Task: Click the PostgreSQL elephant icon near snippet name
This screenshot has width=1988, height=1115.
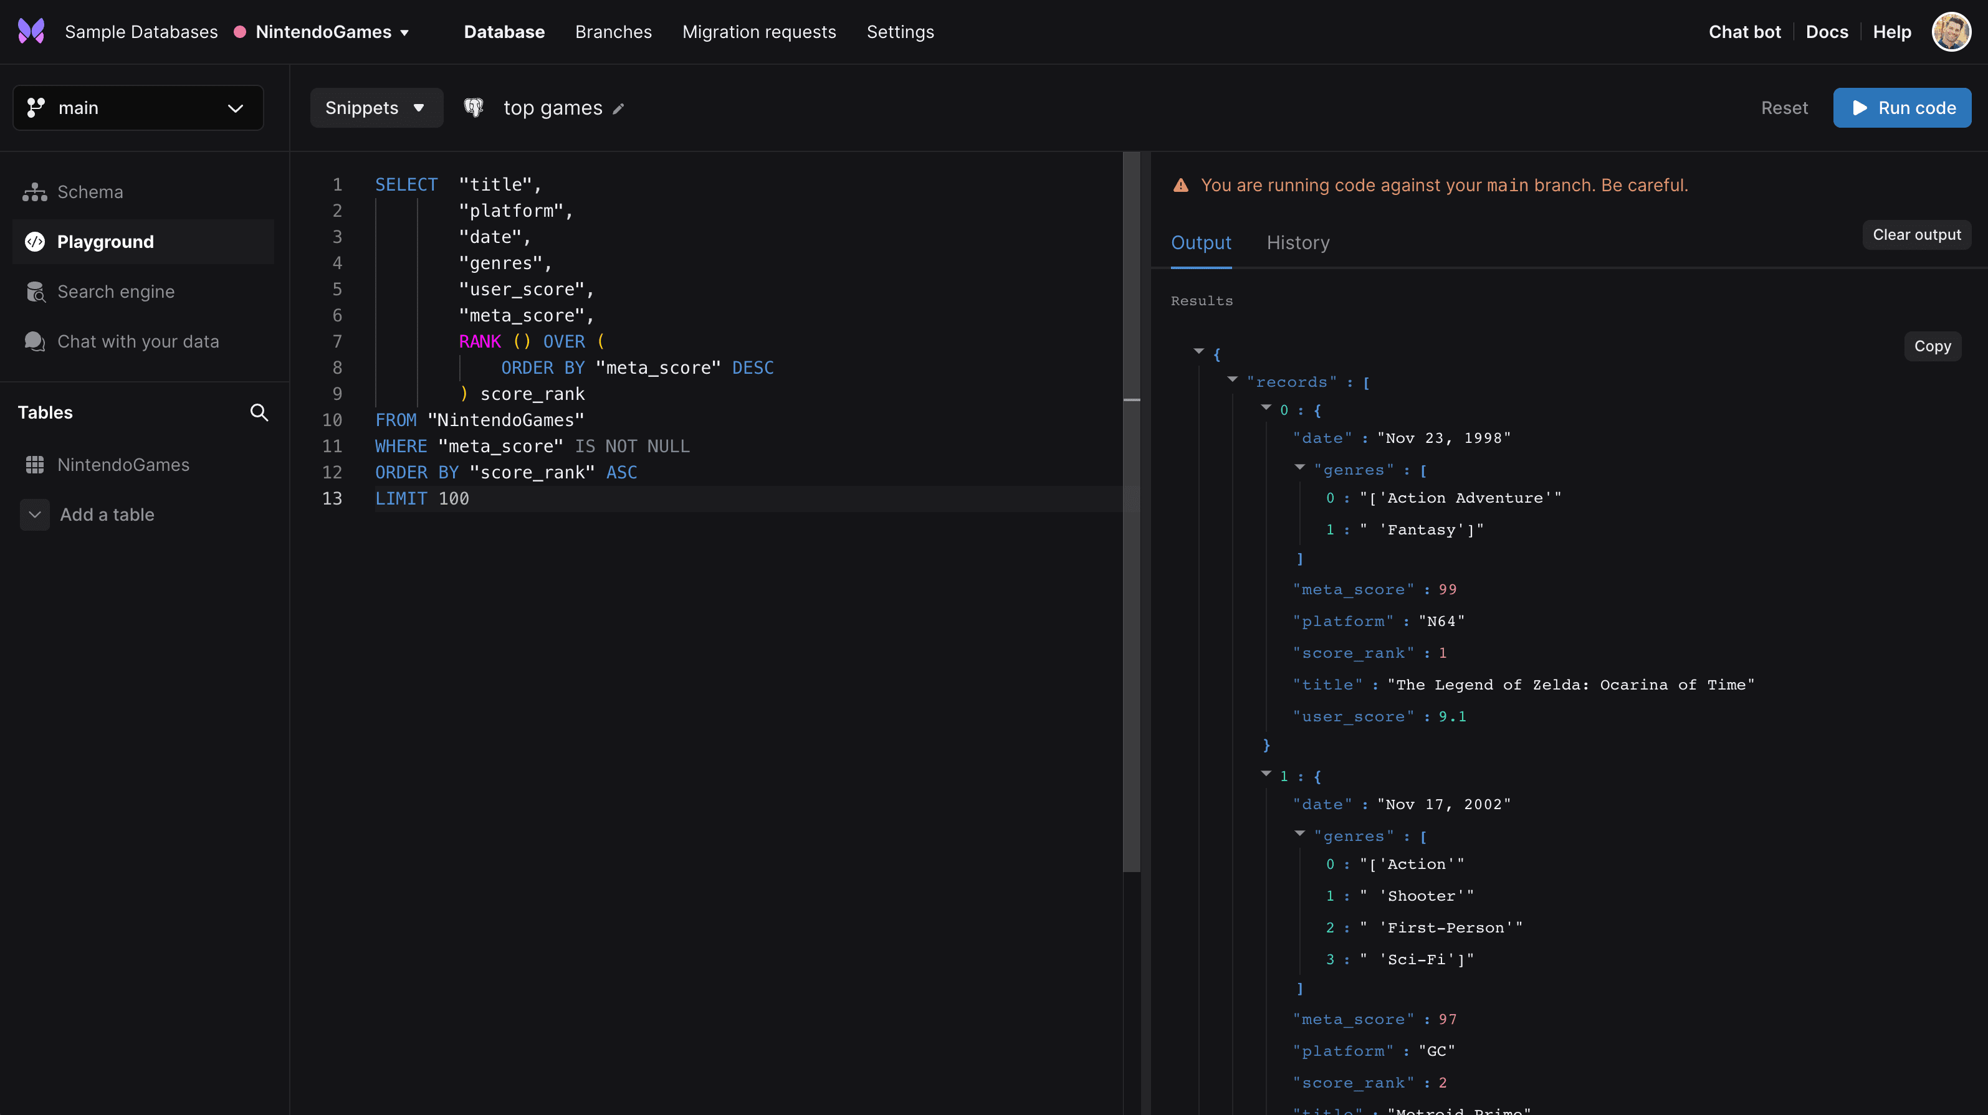Action: [474, 107]
